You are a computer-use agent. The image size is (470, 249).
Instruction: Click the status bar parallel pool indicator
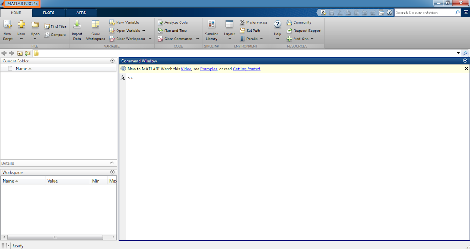[x=5, y=246]
